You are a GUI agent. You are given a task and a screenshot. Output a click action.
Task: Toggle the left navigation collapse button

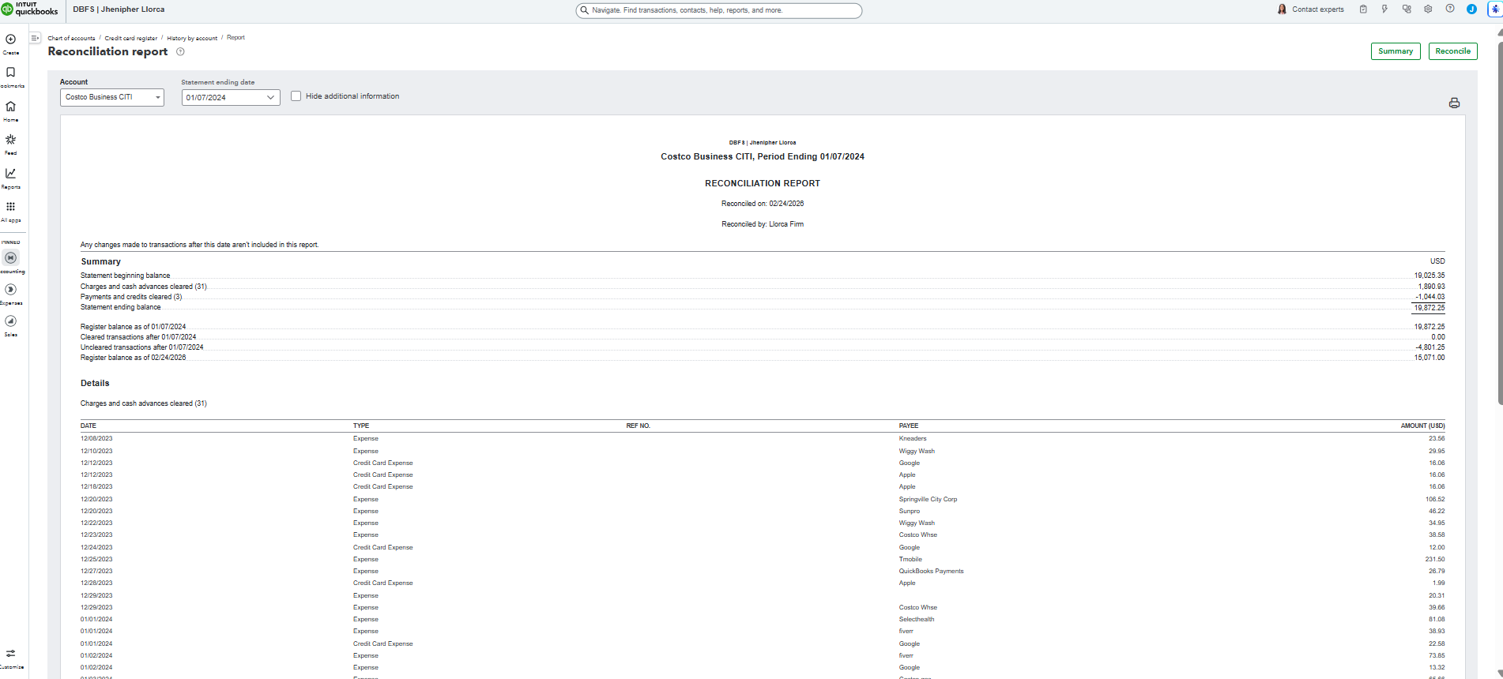[x=36, y=38]
